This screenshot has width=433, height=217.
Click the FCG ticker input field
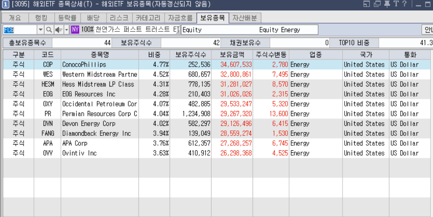[20, 30]
